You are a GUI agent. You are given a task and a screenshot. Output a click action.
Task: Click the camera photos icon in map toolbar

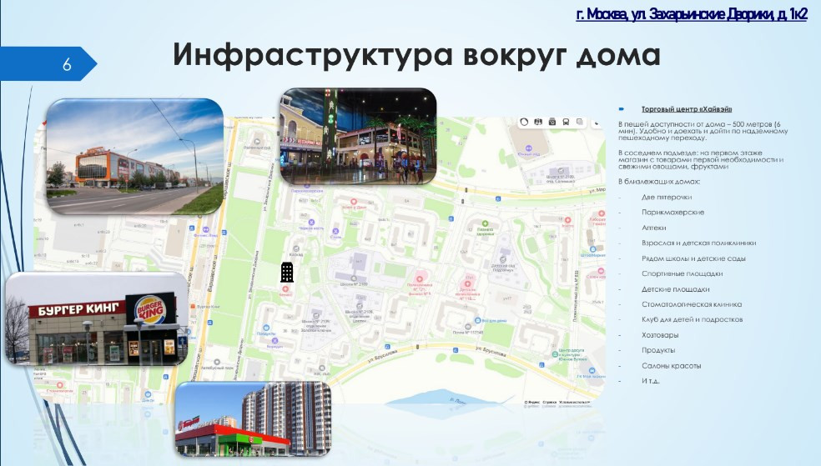tap(552, 122)
